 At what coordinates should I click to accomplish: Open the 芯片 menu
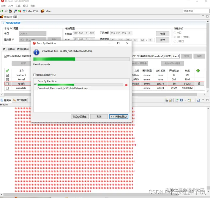click(10, 6)
